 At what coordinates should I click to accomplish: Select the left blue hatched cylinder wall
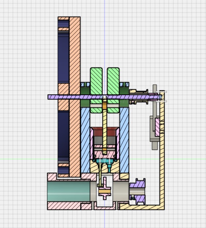[85, 140]
